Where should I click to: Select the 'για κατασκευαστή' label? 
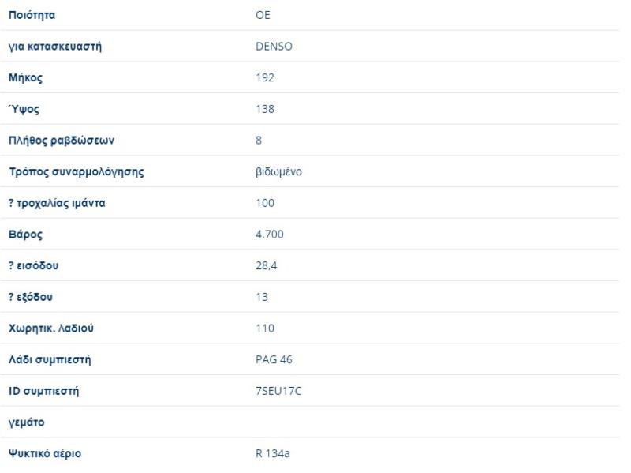coord(55,47)
